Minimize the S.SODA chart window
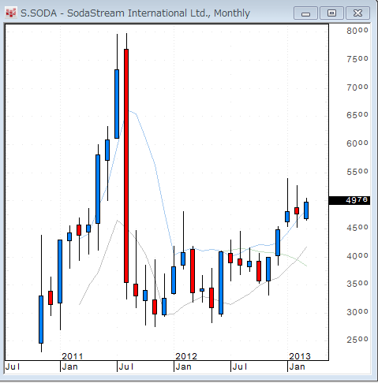Viewport: 378px width, 383px height. (305, 13)
